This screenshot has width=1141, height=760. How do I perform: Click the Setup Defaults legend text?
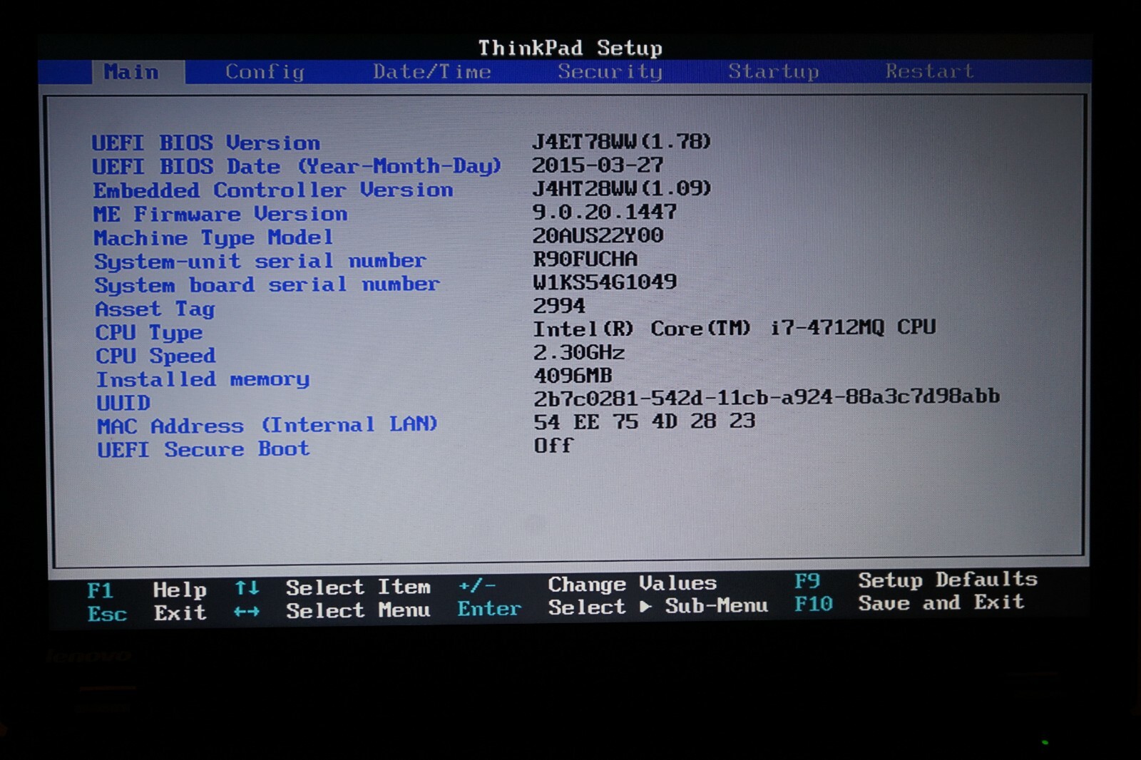pyautogui.click(x=948, y=580)
